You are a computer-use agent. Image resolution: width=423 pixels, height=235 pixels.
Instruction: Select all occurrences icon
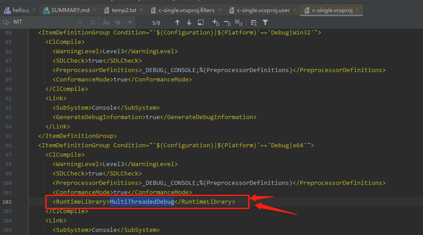click(x=239, y=22)
